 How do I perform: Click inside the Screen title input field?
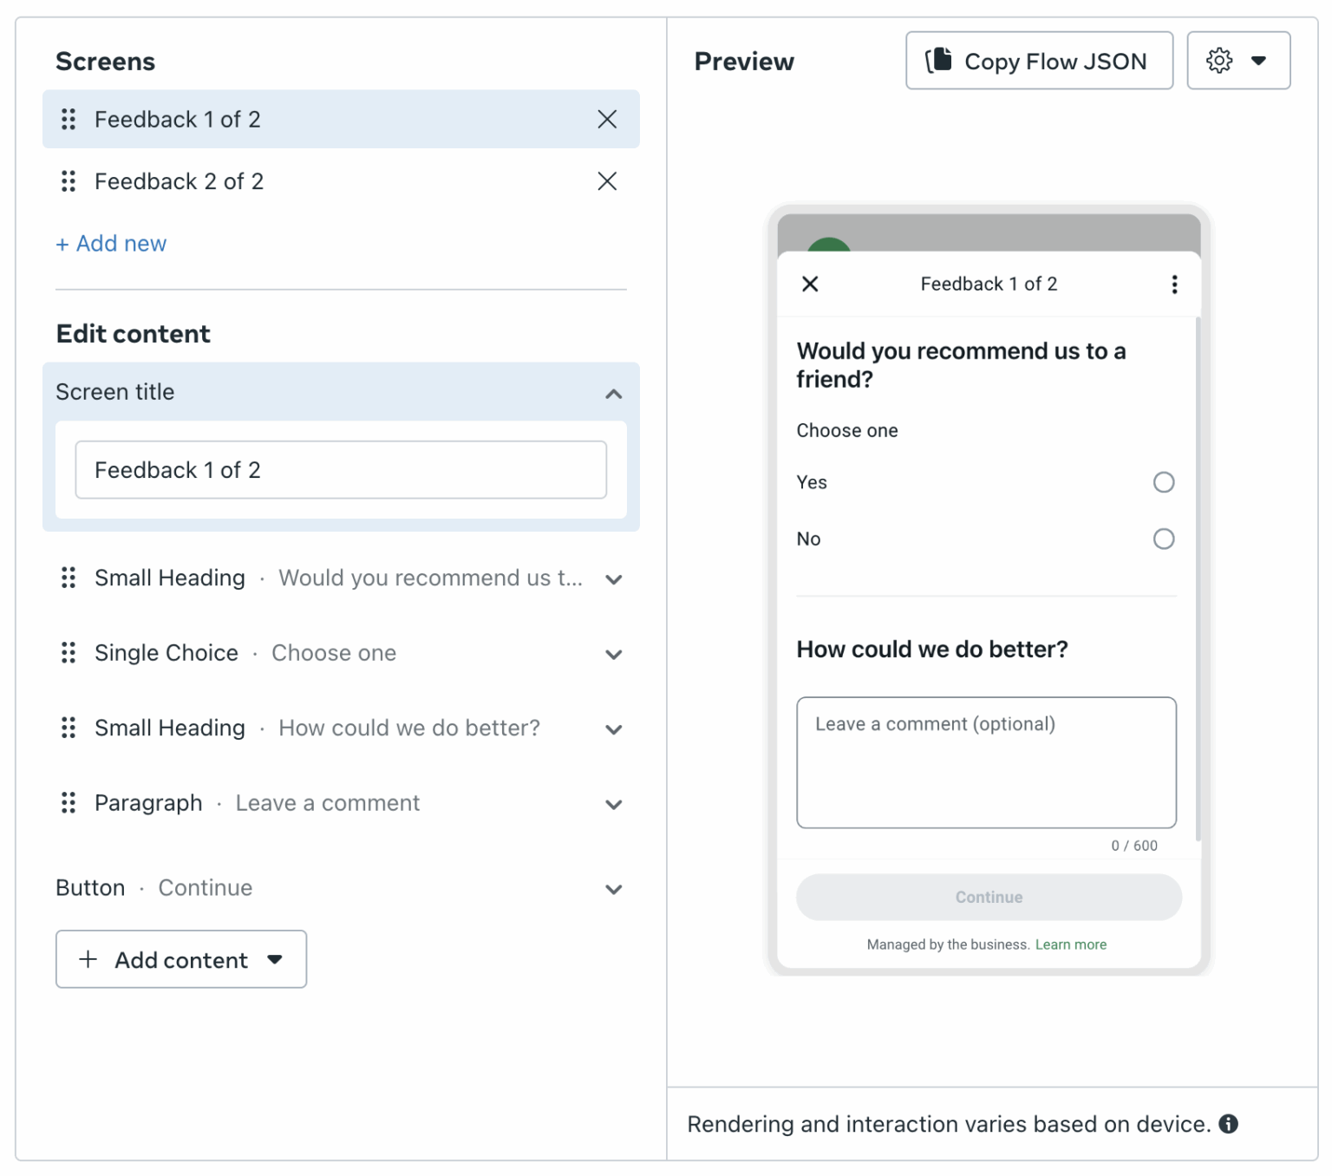[x=341, y=469]
